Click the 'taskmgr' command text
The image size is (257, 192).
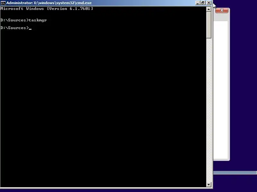38,20
